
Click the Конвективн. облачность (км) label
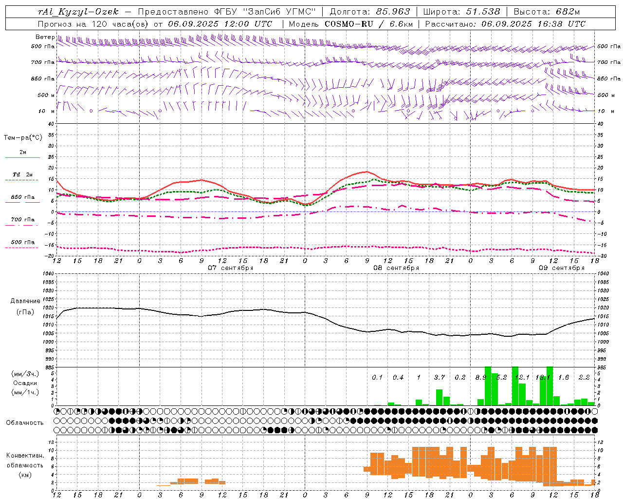tap(25, 465)
